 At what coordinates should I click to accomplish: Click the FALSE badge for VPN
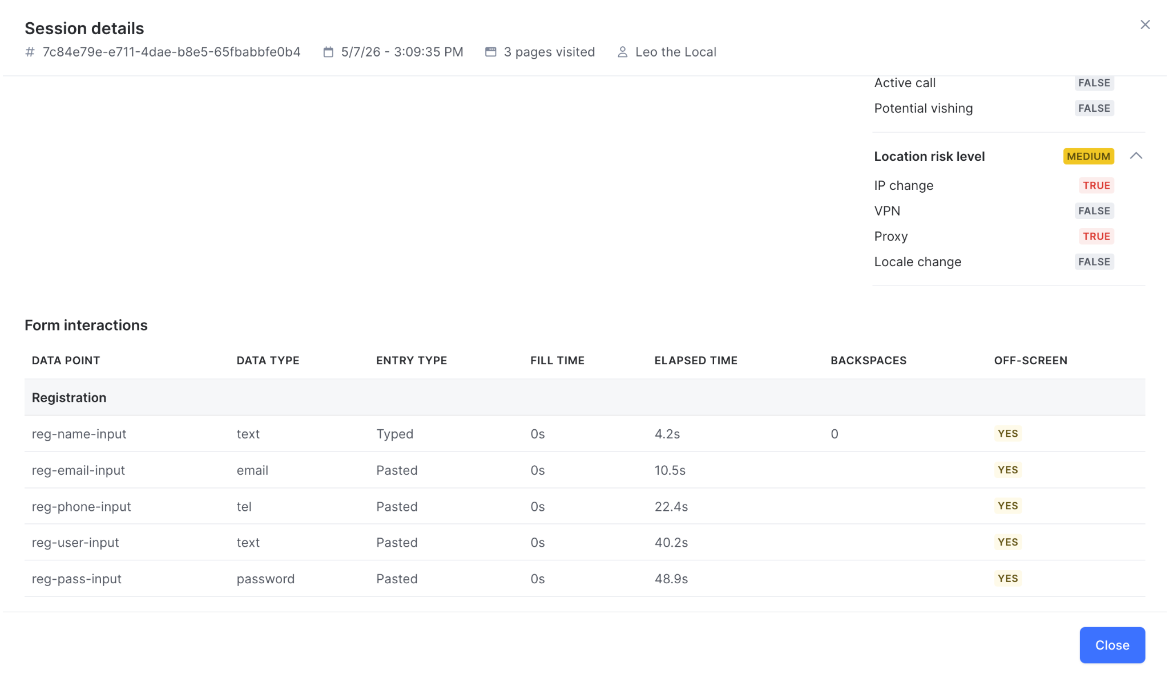[x=1094, y=211]
